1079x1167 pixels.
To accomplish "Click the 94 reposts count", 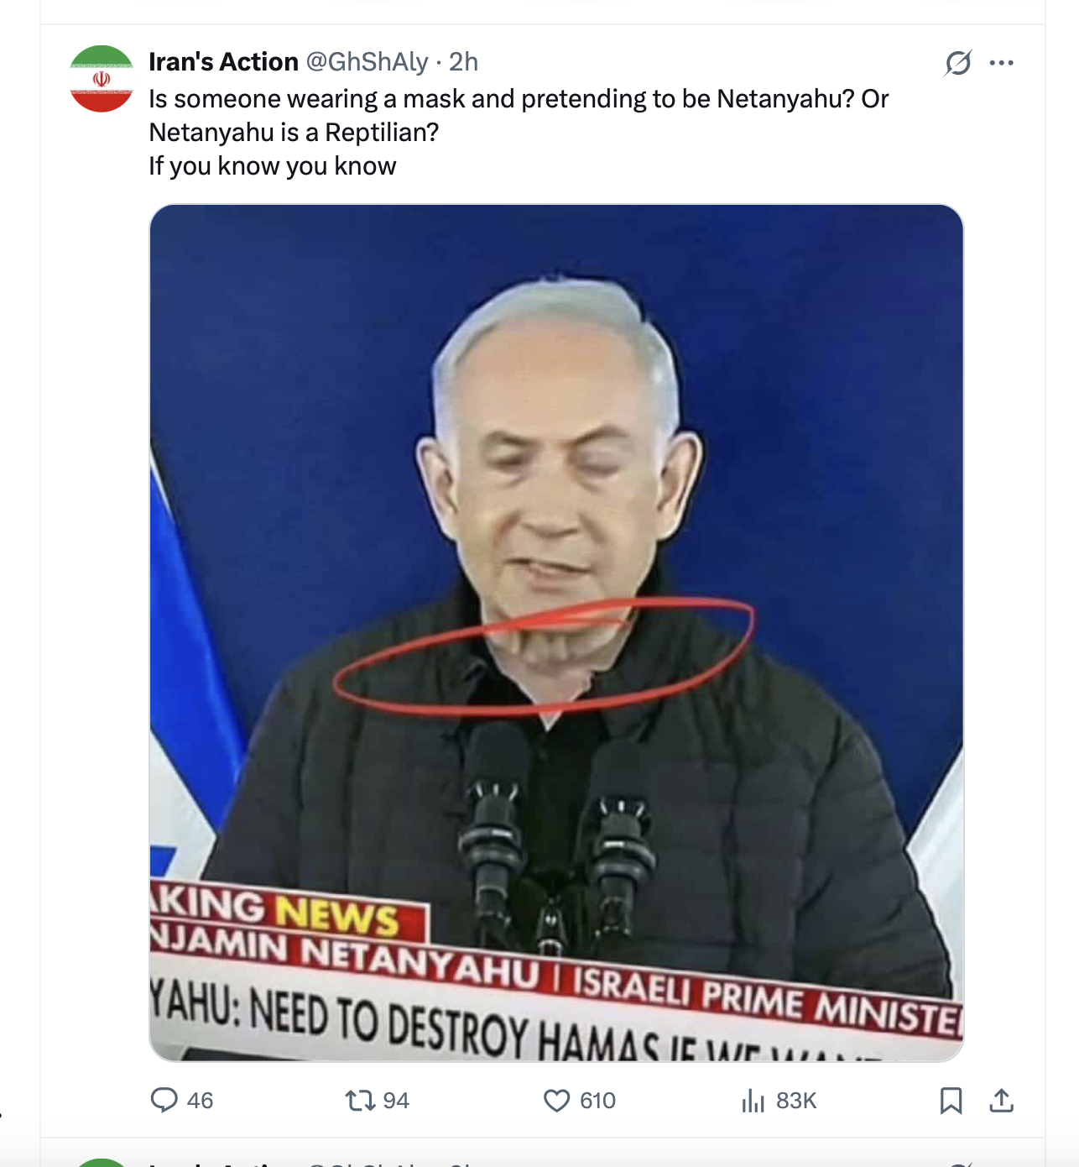I will [x=396, y=1101].
